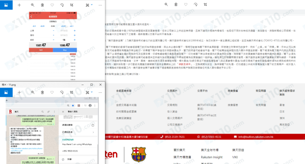Click the +0.1 lot adjustment
Image resolution: width=305 pixels, height=164 pixels.
(71, 26)
